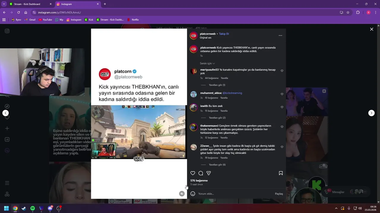Open Explore compass icon in sidebar
Viewport: 380px width, 213px height.
pos(7,106)
